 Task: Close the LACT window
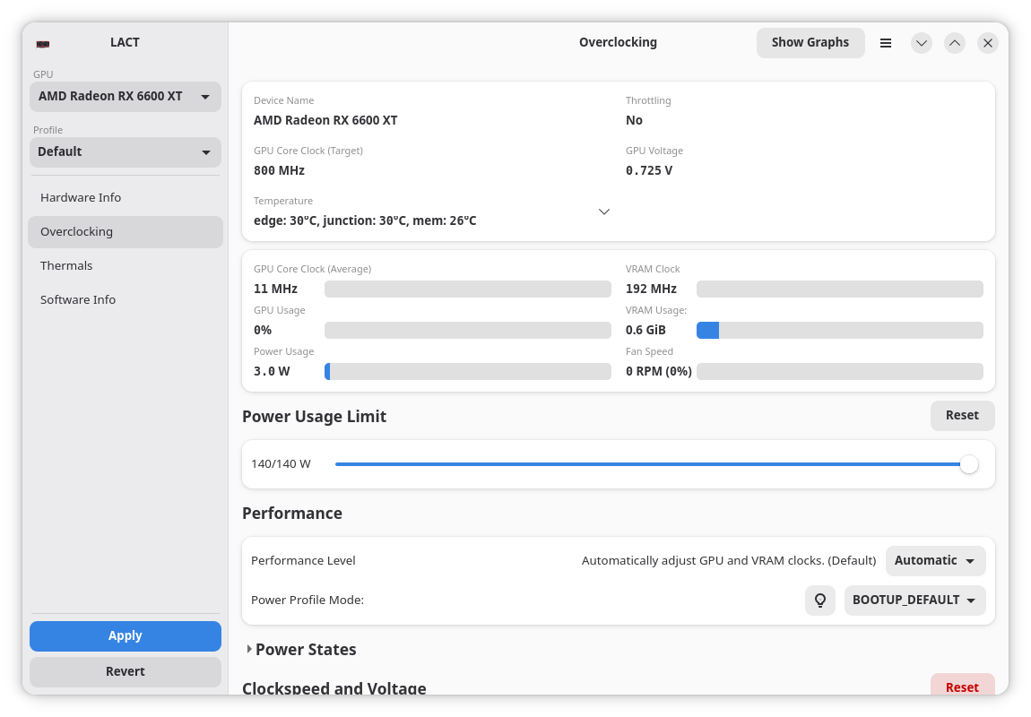(x=988, y=43)
